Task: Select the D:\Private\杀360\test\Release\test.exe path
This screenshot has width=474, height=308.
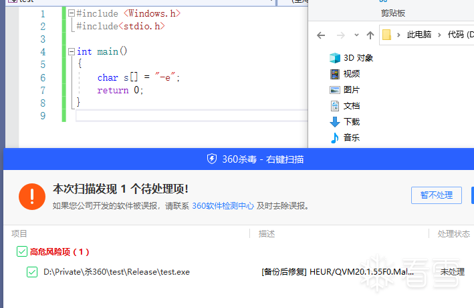Action: (117, 272)
